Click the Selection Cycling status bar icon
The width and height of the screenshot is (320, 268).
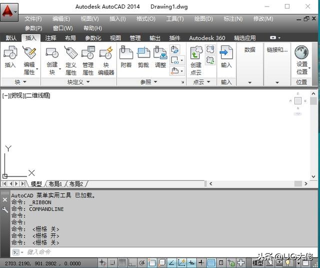(x=231, y=262)
